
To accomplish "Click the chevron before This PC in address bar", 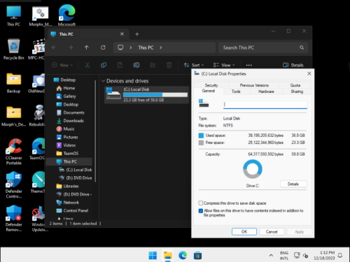I will click(x=131, y=48).
